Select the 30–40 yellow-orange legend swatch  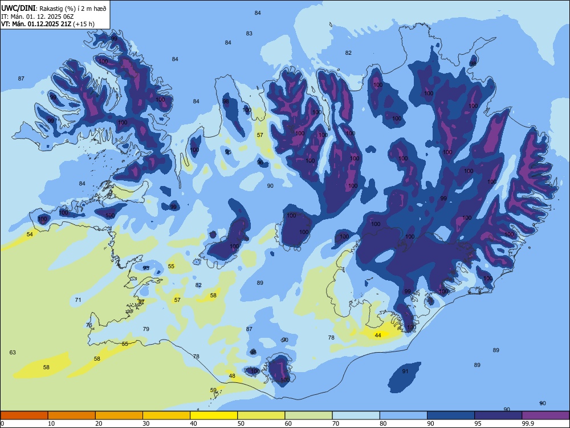click(166, 415)
